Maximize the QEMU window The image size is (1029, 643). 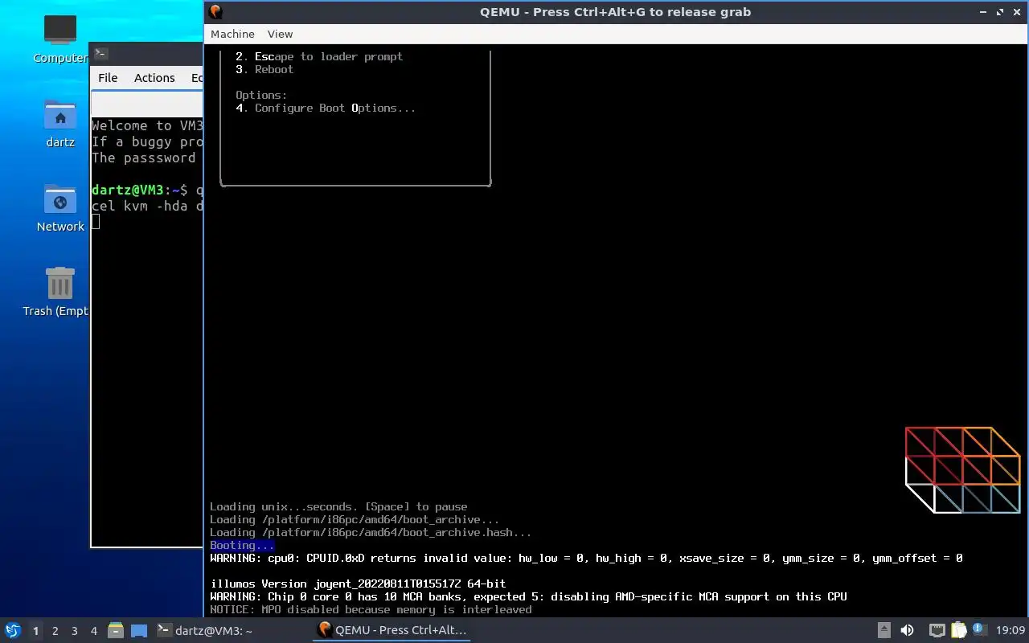(1000, 12)
